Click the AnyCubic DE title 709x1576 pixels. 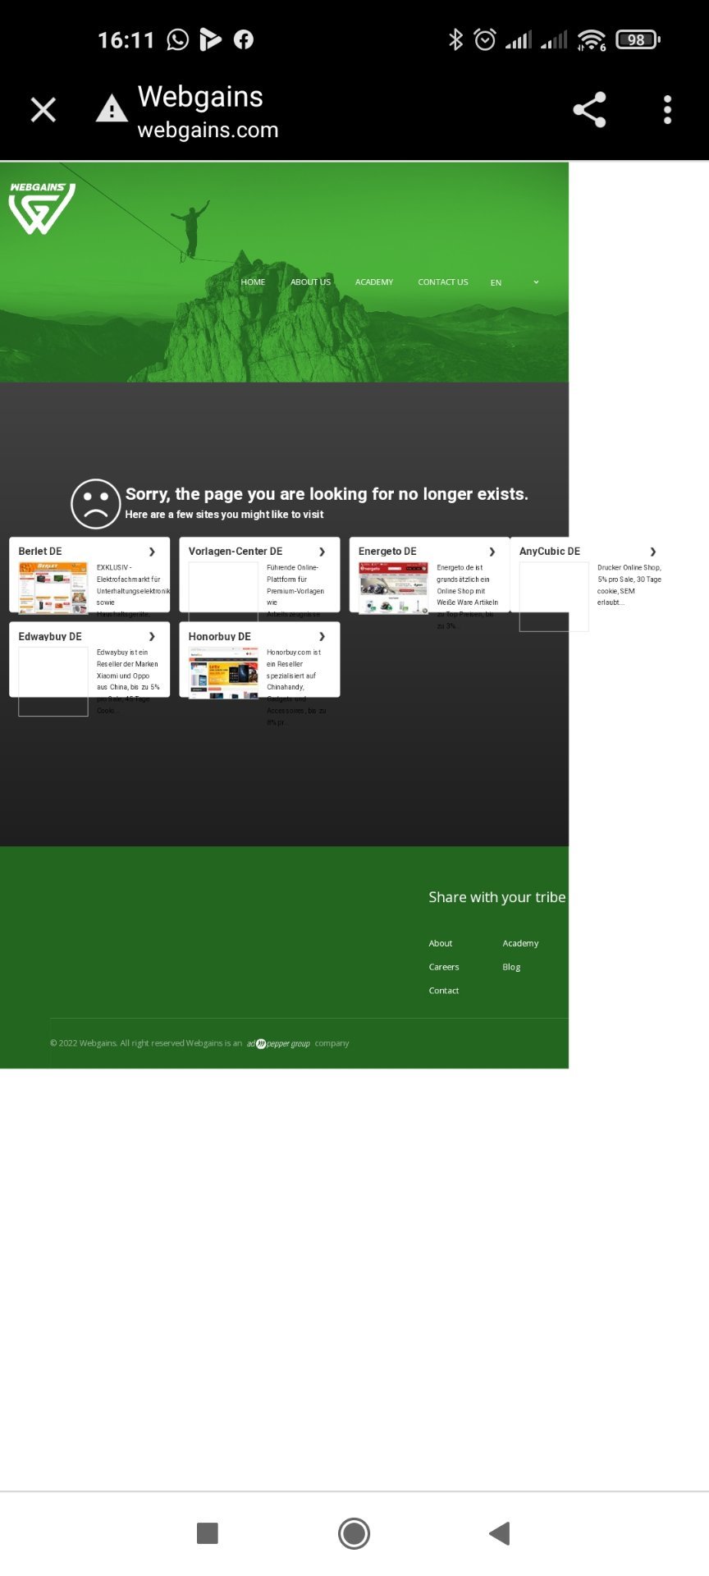point(550,552)
